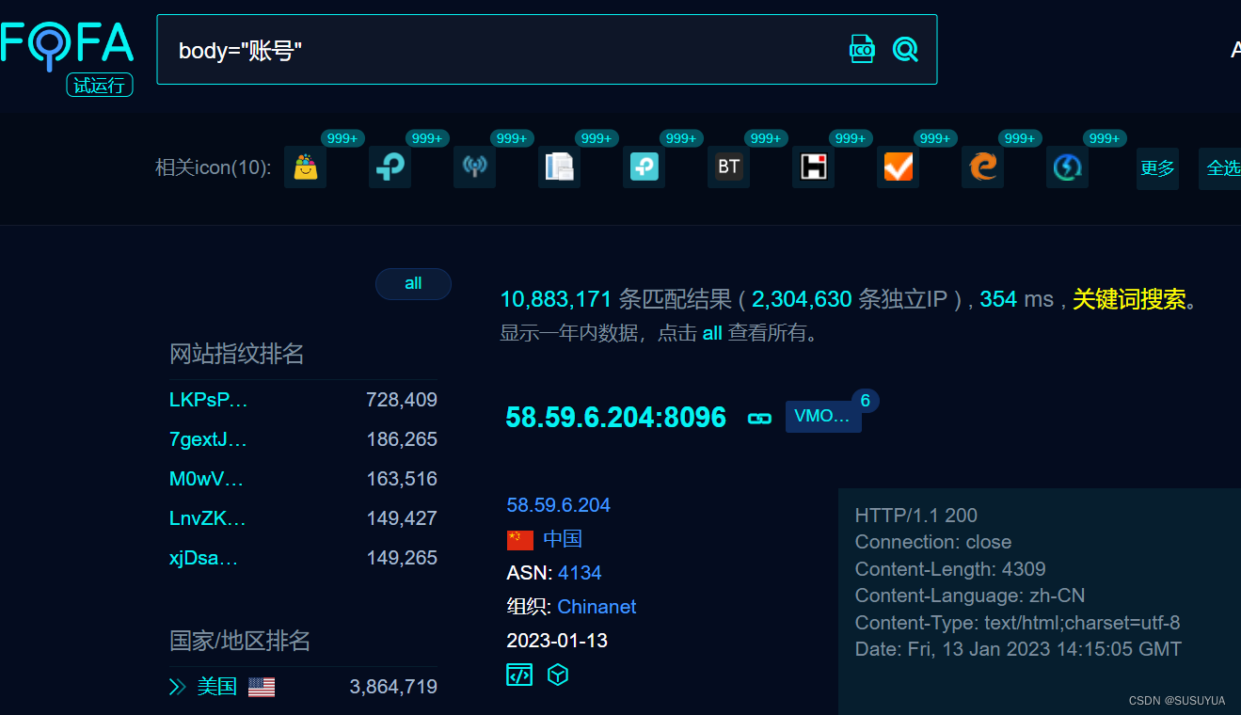Select the black and white H icon

click(813, 167)
